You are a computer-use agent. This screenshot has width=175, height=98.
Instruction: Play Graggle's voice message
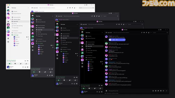tap(110, 40)
